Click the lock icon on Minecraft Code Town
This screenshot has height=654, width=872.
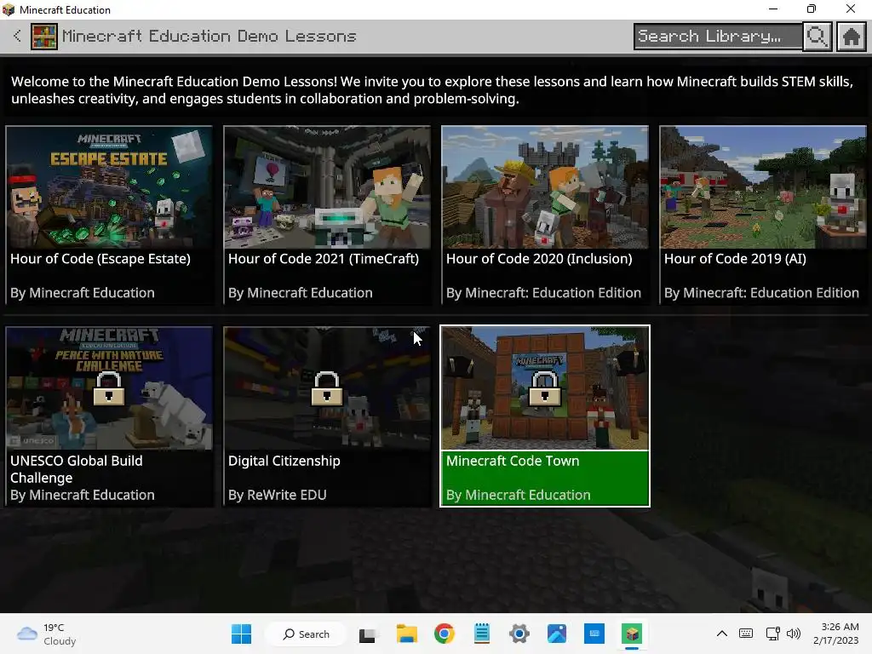click(x=544, y=388)
